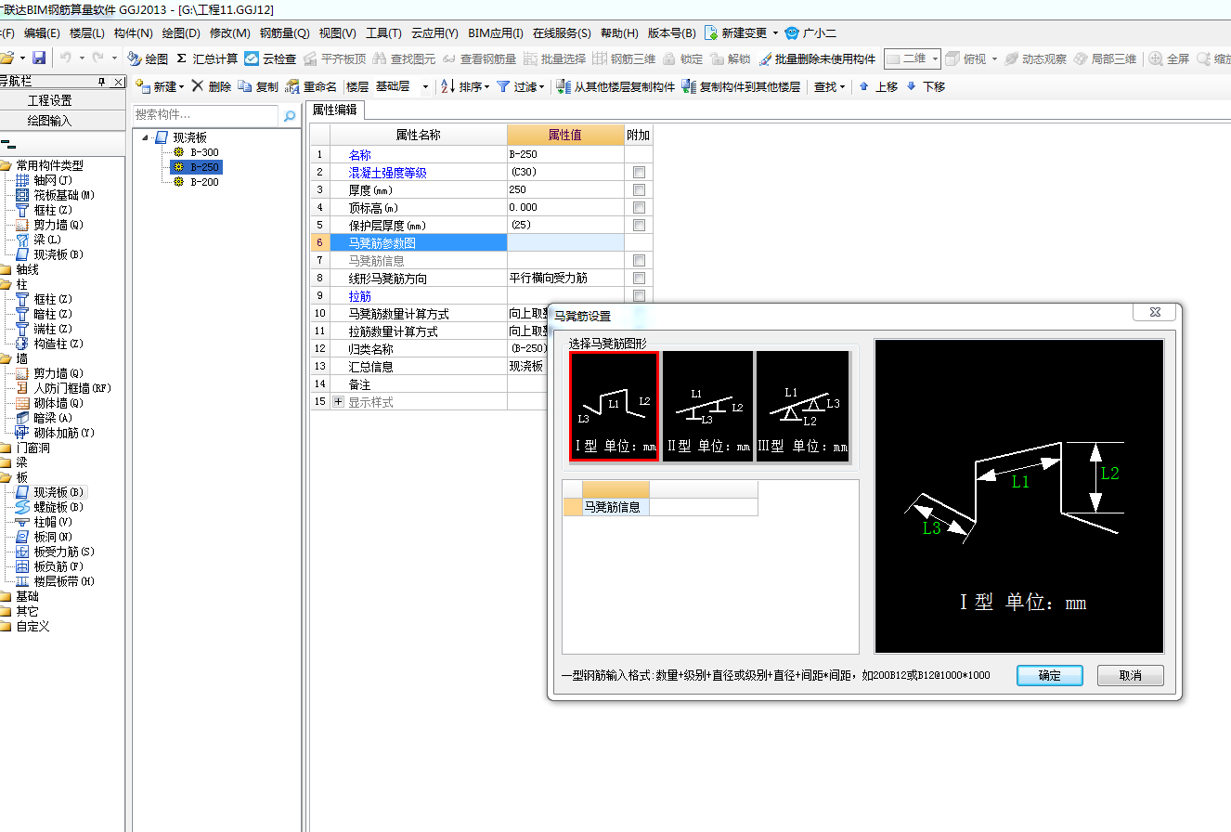Click 从其他楼层复制构件
Viewport: 1231px width, 832px height.
(x=616, y=86)
